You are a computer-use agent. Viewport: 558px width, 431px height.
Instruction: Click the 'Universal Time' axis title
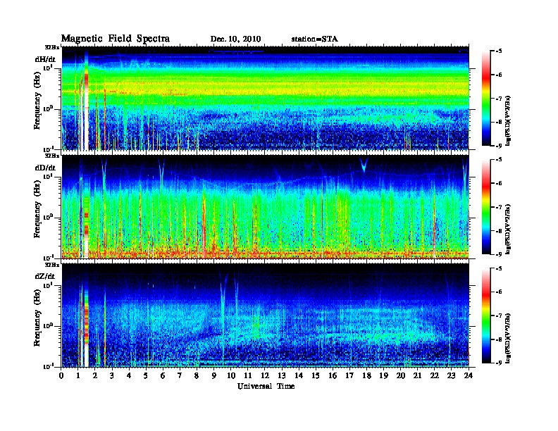point(266,386)
